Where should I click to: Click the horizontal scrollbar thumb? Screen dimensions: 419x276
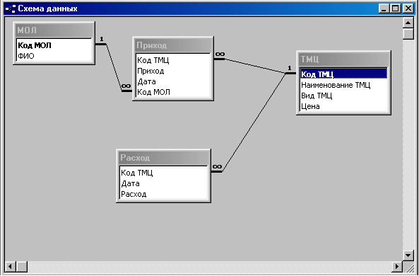tap(22, 266)
